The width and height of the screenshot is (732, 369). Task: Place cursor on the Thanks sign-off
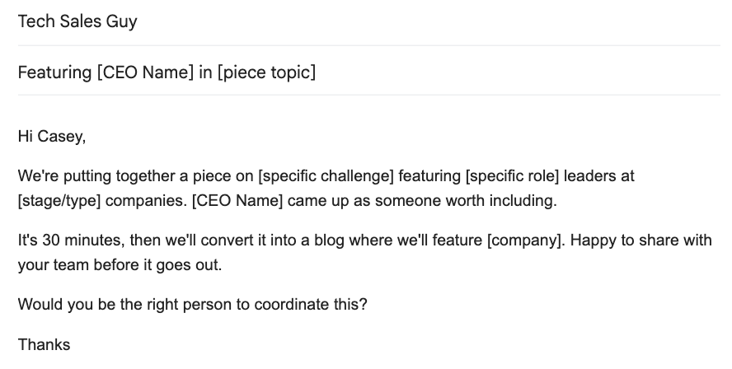tap(44, 345)
